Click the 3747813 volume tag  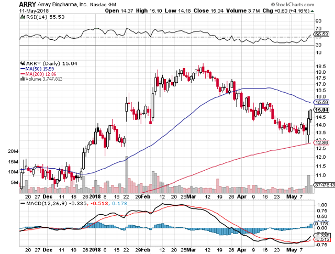[324, 184]
